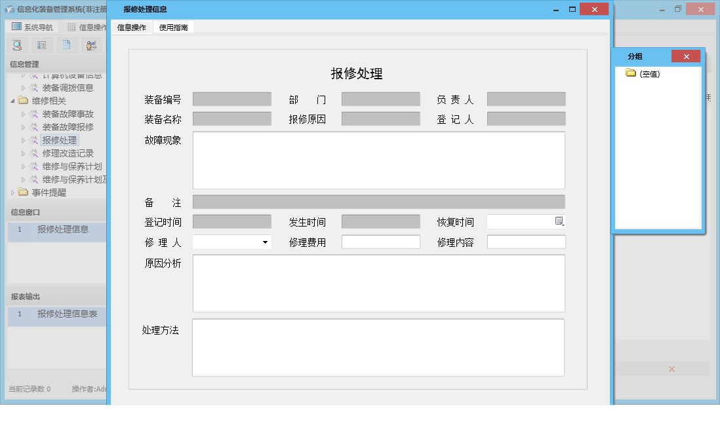Image resolution: width=720 pixels, height=442 pixels.
Task: Open the 恢复时间 date picker
Action: pos(559,221)
